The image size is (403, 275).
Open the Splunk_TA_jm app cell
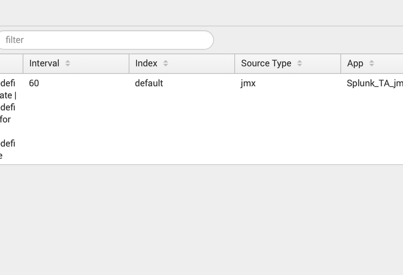tap(374, 83)
